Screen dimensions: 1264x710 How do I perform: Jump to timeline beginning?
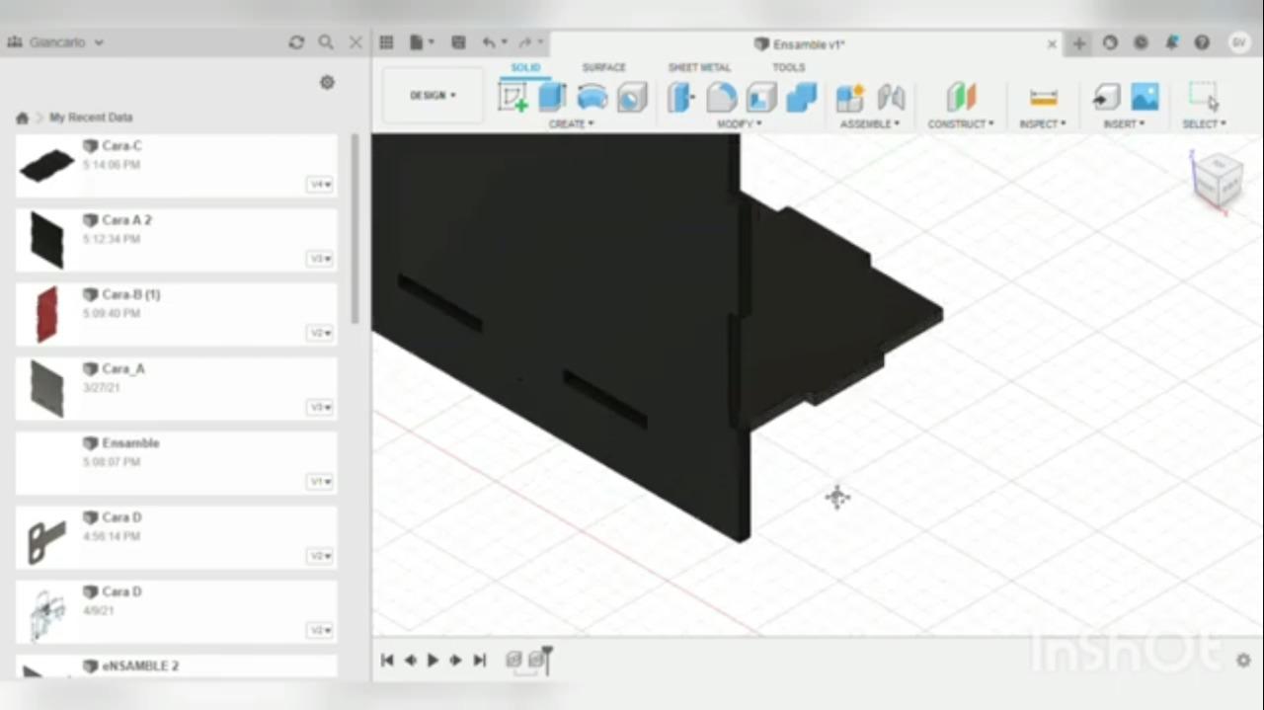pyautogui.click(x=387, y=660)
